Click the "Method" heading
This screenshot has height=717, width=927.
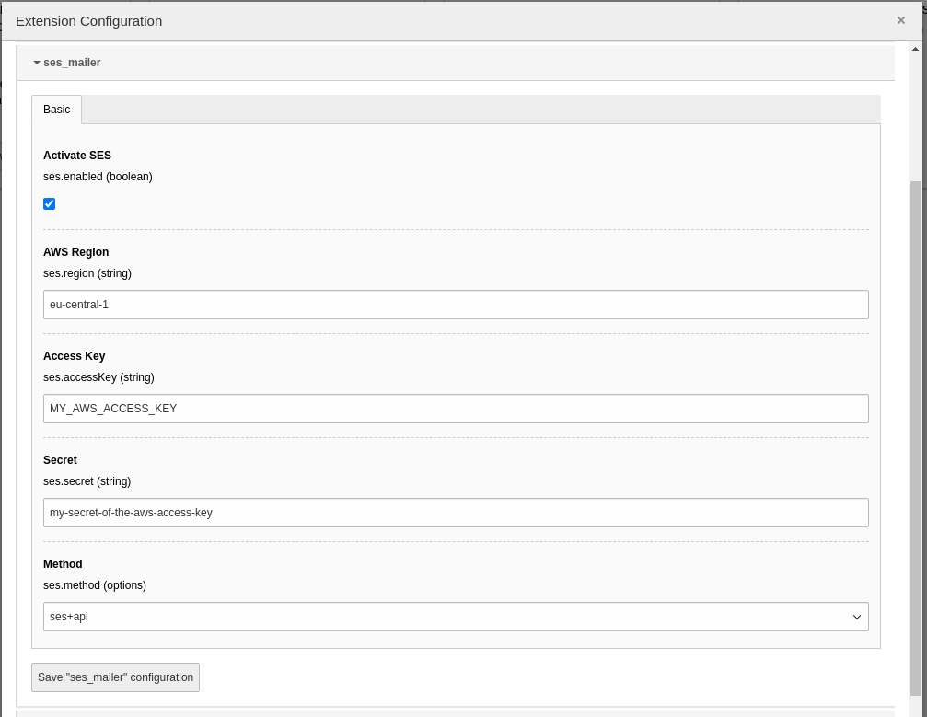pos(63,564)
